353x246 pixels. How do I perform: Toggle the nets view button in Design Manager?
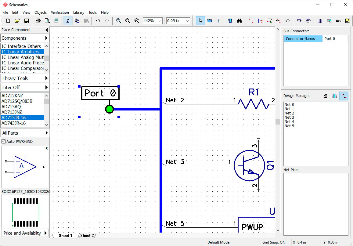pyautogui.click(x=344, y=96)
